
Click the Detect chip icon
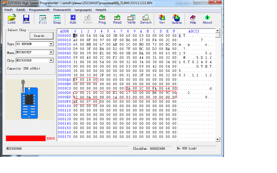coord(146,19)
